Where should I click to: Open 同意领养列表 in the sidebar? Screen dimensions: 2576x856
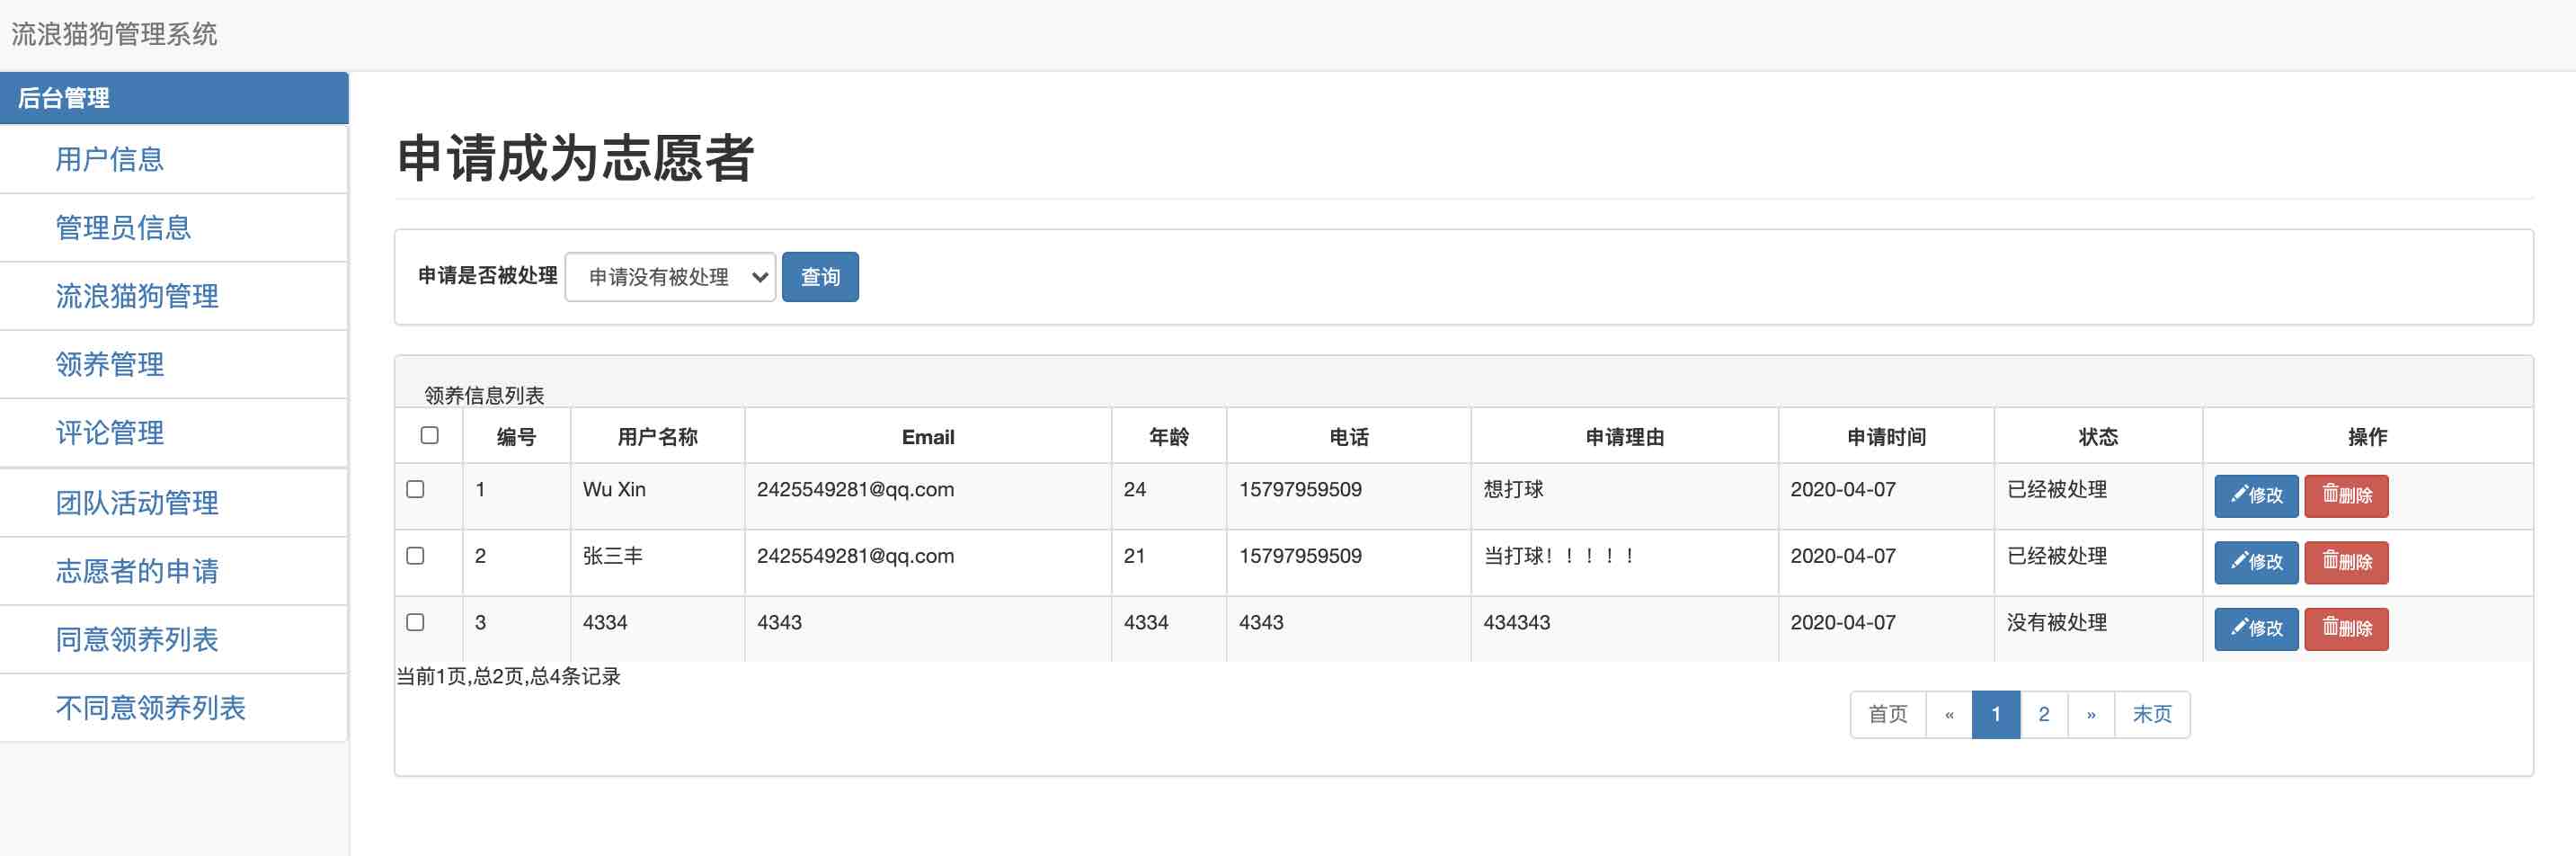click(x=174, y=640)
